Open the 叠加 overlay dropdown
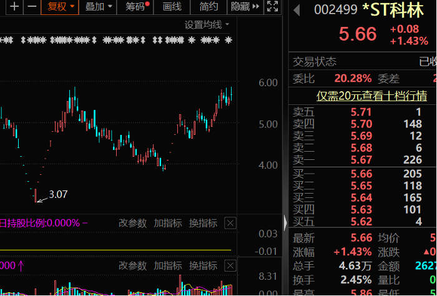437x296 pixels. pyautogui.click(x=98, y=7)
